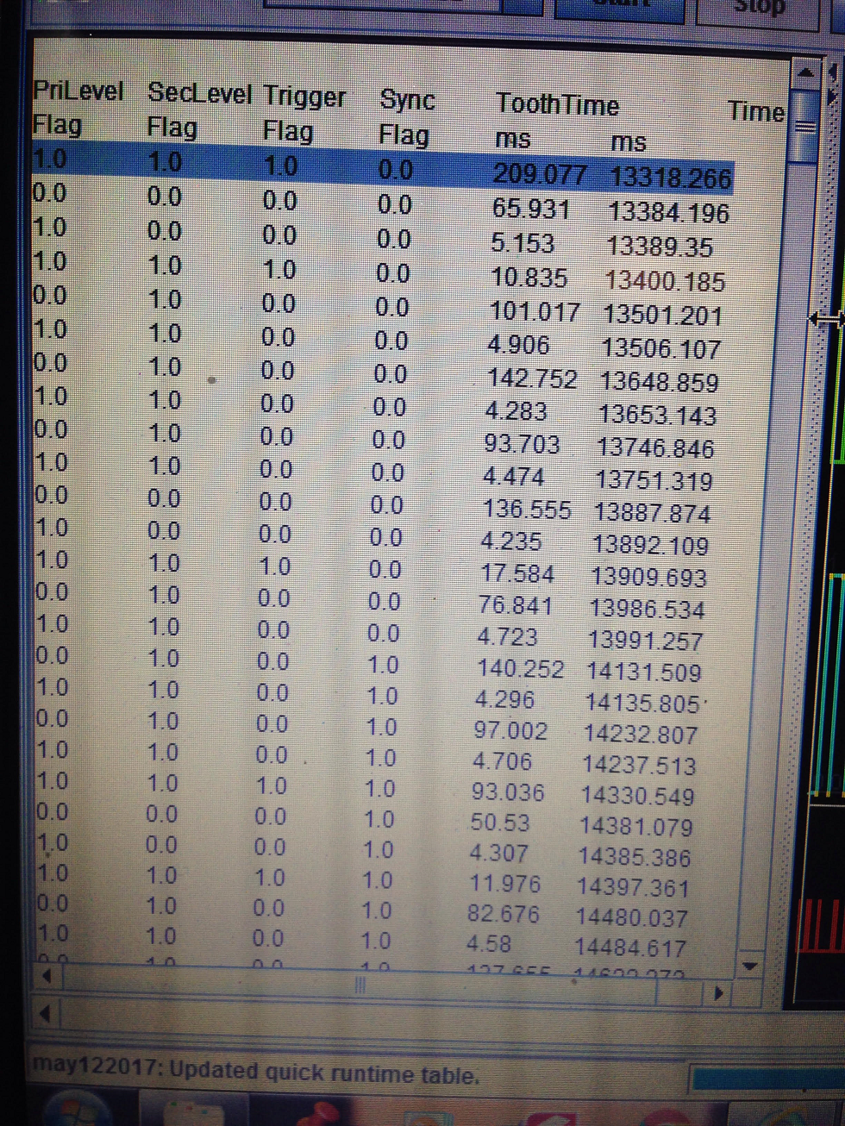Click the Time value 14480.037
The height and width of the screenshot is (1126, 845).
(x=632, y=917)
